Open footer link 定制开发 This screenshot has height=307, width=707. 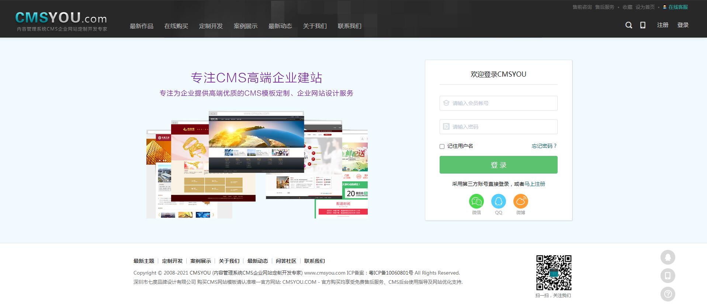[x=172, y=261]
